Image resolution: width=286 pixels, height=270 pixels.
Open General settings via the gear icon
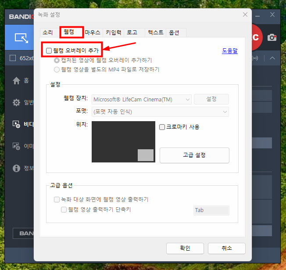pyautogui.click(x=17, y=102)
